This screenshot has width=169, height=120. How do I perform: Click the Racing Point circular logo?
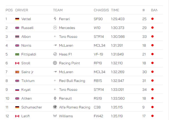[x=55, y=63]
